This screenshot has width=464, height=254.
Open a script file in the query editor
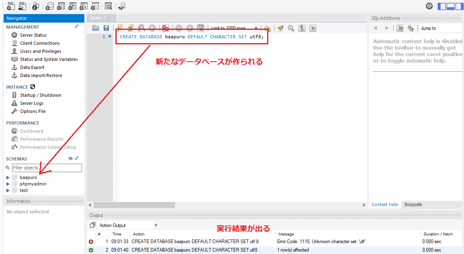click(96, 28)
